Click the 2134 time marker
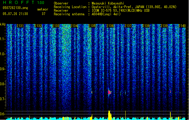Screen dimensions: 189x120 (74, 26)
